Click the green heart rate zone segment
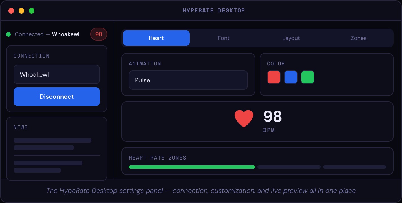402x203 pixels. pyautogui.click(x=192, y=167)
